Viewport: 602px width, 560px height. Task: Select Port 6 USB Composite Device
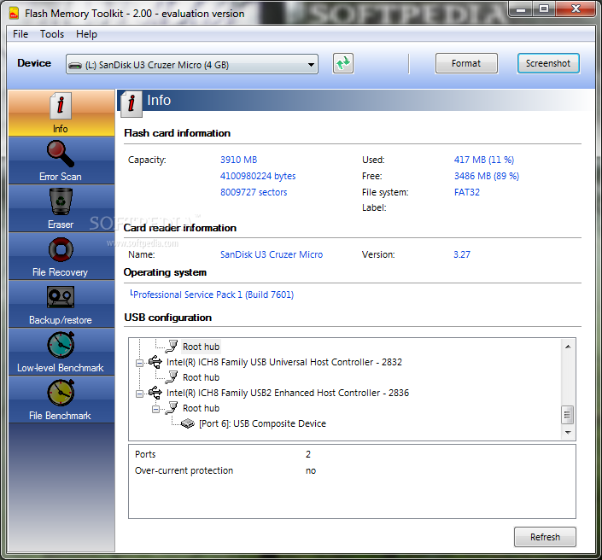[x=262, y=423]
